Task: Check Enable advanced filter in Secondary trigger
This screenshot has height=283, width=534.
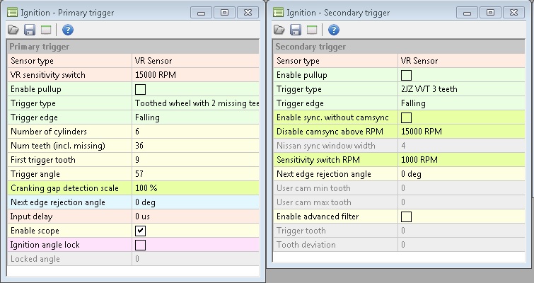Action: (x=406, y=216)
